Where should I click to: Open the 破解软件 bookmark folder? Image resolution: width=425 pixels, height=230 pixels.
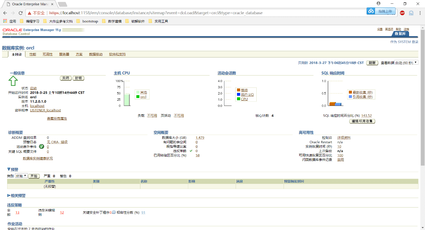pos(135,21)
